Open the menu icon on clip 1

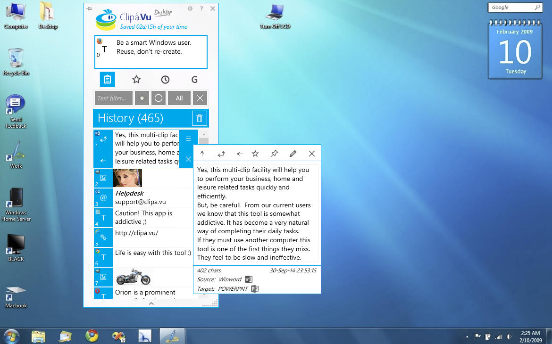pyautogui.click(x=188, y=138)
